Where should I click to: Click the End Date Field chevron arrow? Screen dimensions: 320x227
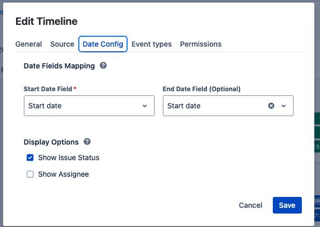pos(284,106)
